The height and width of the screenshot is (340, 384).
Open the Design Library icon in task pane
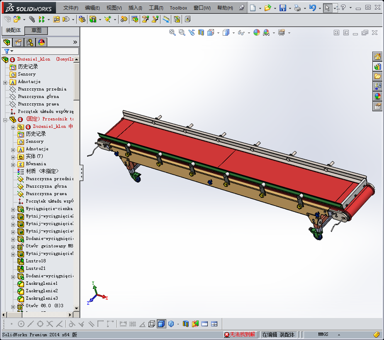[x=377, y=67]
